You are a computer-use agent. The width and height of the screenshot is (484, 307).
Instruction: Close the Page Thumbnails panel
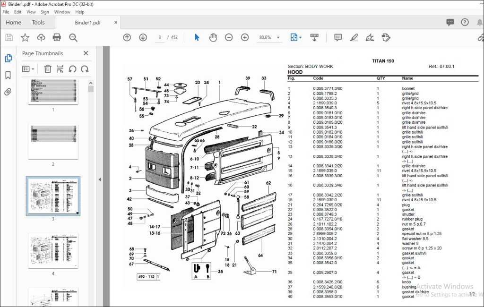(x=86, y=53)
